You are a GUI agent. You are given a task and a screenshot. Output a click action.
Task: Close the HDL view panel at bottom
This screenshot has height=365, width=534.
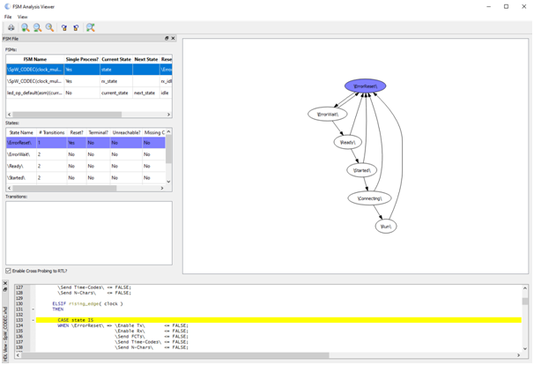[x=4, y=283]
